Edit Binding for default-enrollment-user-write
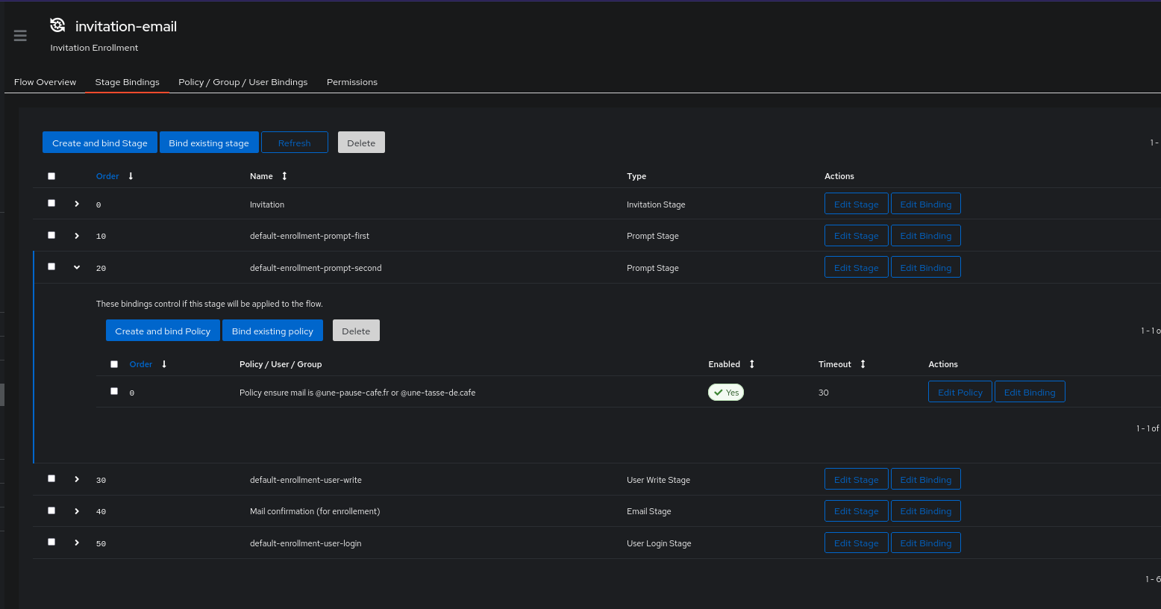The image size is (1161, 609). click(x=926, y=479)
